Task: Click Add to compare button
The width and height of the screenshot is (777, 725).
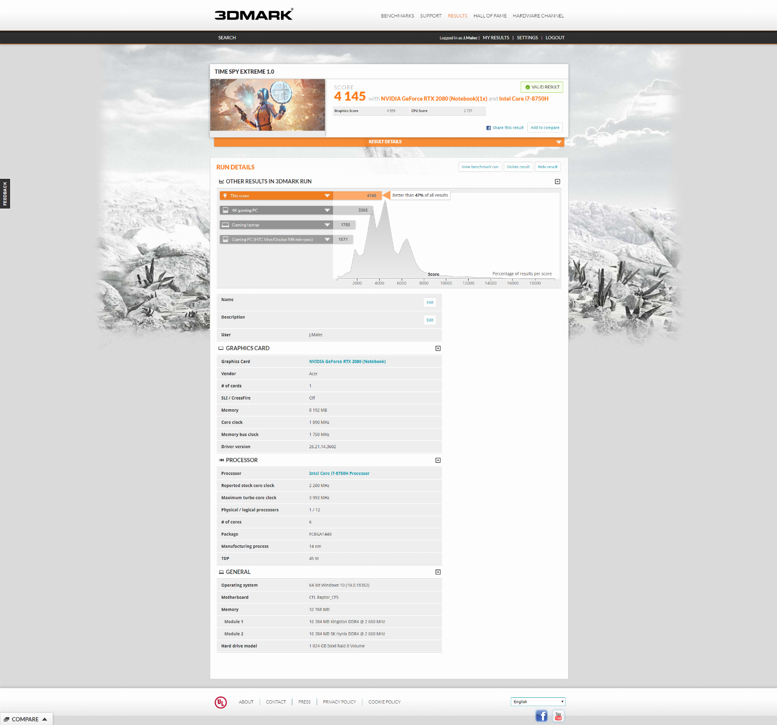Action: click(x=545, y=128)
